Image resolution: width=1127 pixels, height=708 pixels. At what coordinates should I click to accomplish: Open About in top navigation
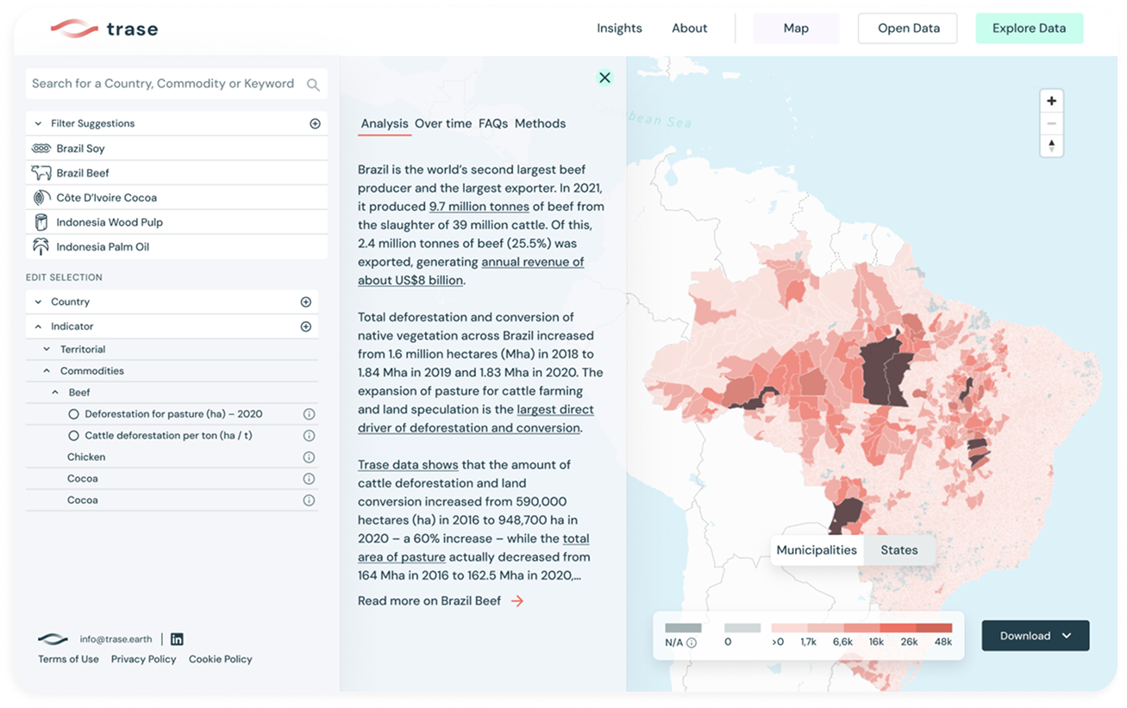(x=690, y=28)
